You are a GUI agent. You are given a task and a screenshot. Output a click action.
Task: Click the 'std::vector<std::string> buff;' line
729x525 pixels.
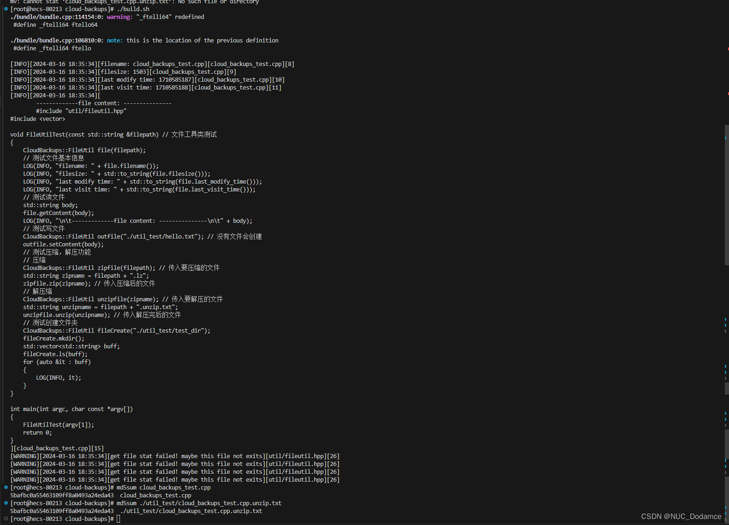tap(72, 346)
